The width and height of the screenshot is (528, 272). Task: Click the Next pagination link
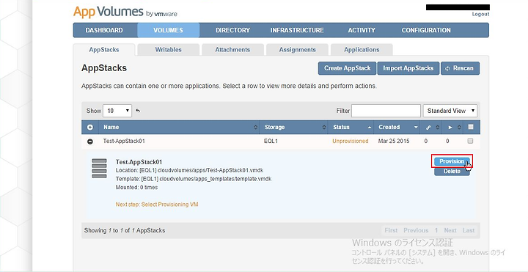pyautogui.click(x=450, y=230)
